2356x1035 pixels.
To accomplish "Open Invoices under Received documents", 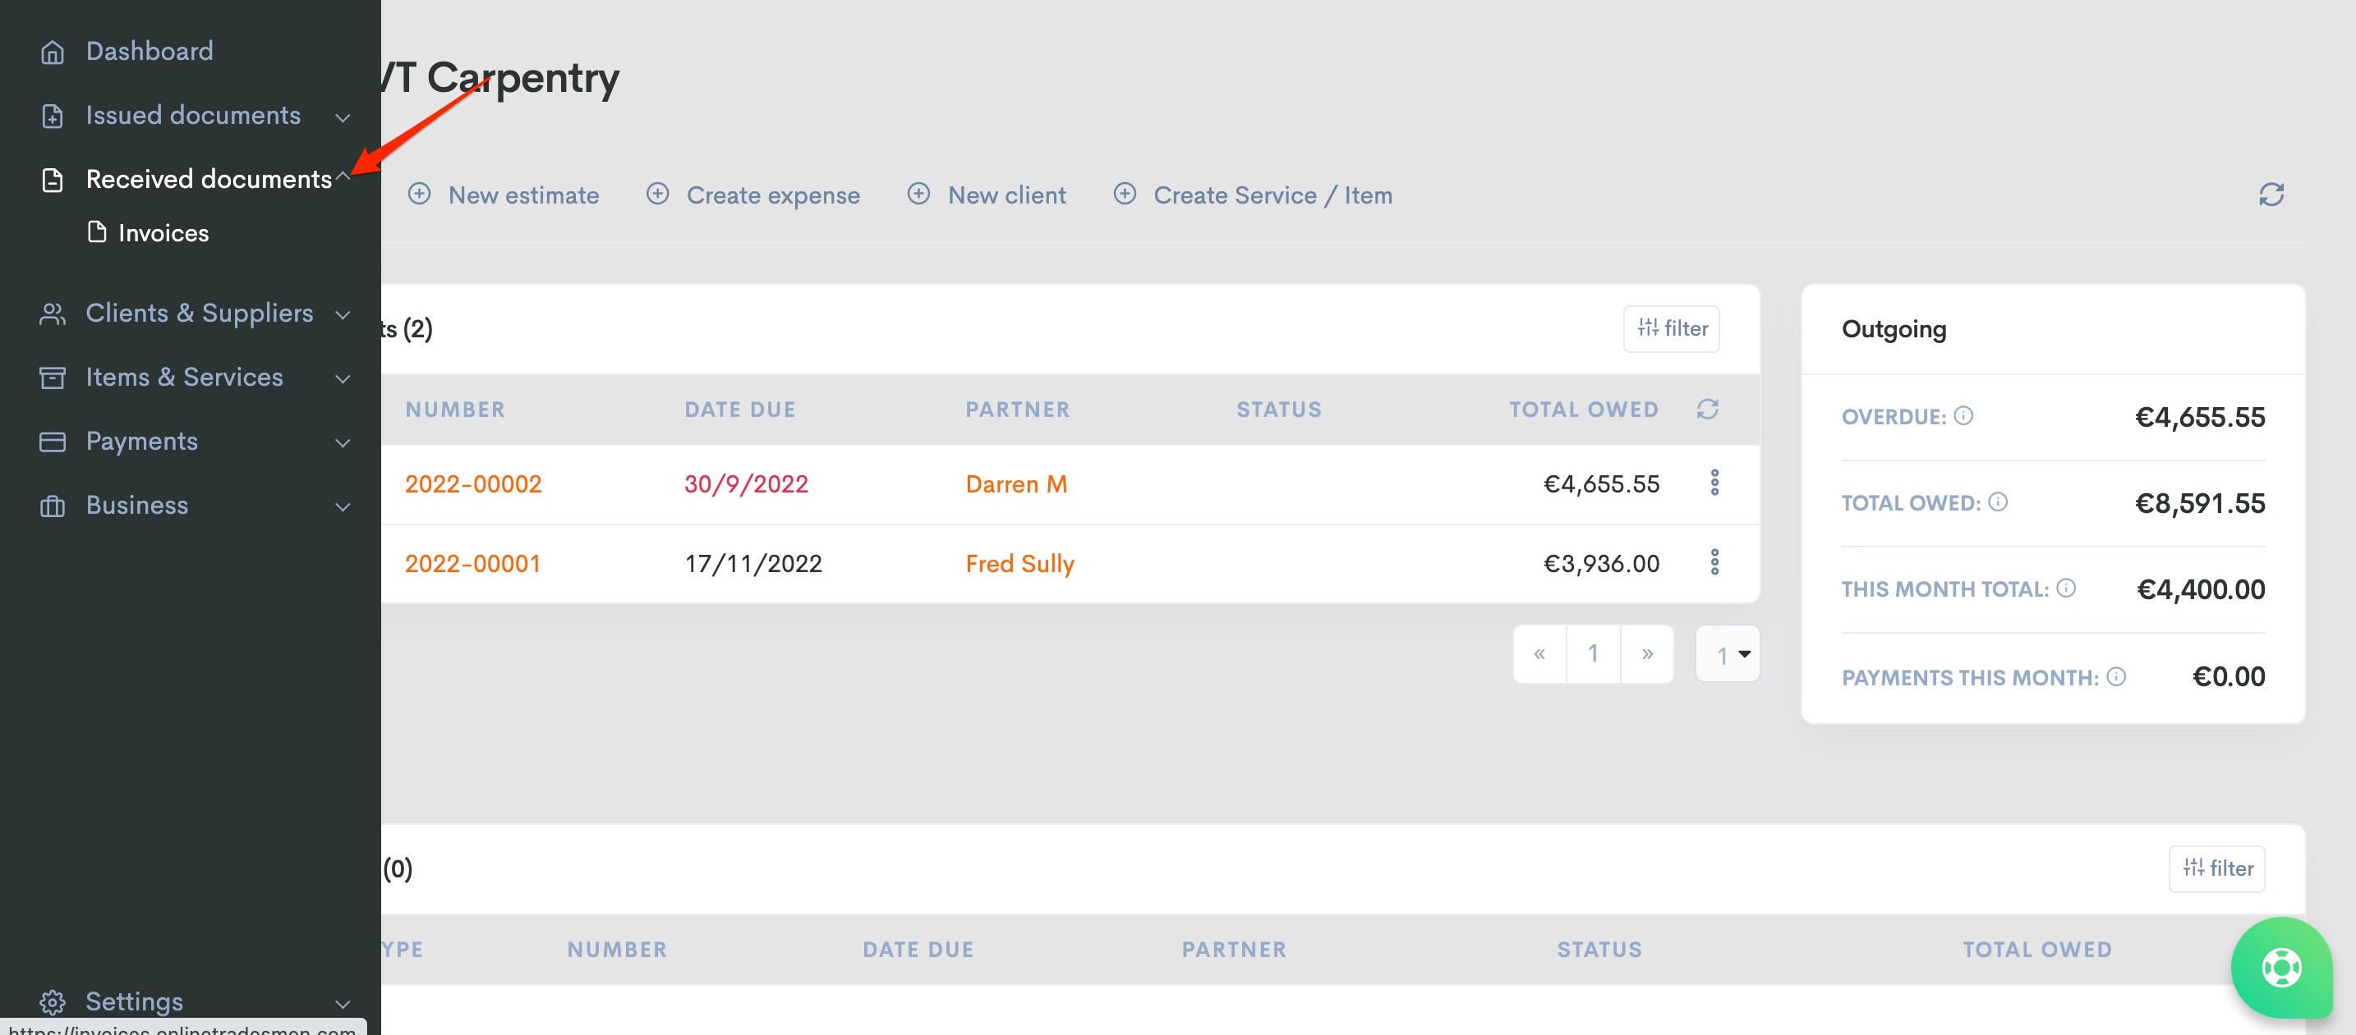I will click(163, 233).
